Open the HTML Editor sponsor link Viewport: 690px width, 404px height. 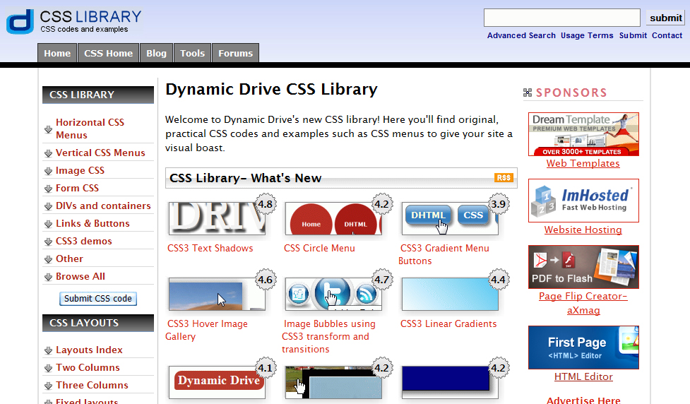[583, 376]
